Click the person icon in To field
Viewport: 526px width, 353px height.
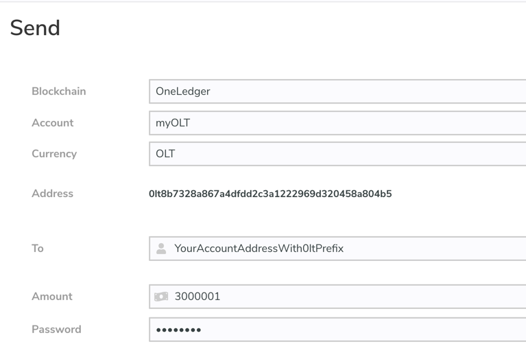[161, 249]
